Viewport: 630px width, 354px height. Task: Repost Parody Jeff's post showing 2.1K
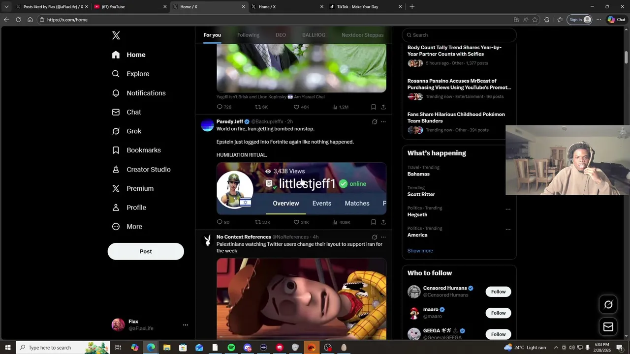(x=262, y=222)
